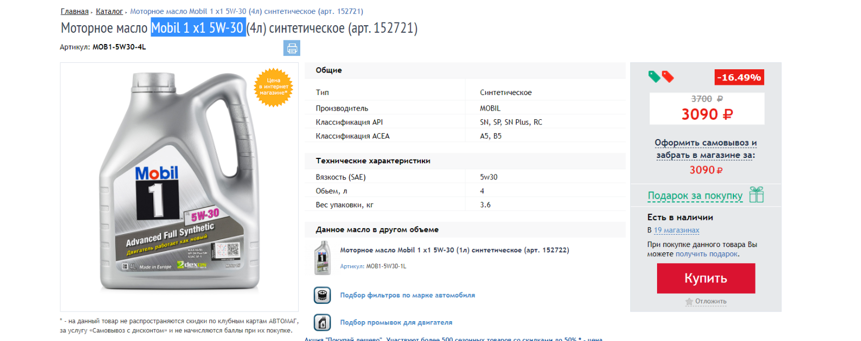Click Оформить самовывоз и забрать в магазине link
861x341 pixels.
click(705, 149)
